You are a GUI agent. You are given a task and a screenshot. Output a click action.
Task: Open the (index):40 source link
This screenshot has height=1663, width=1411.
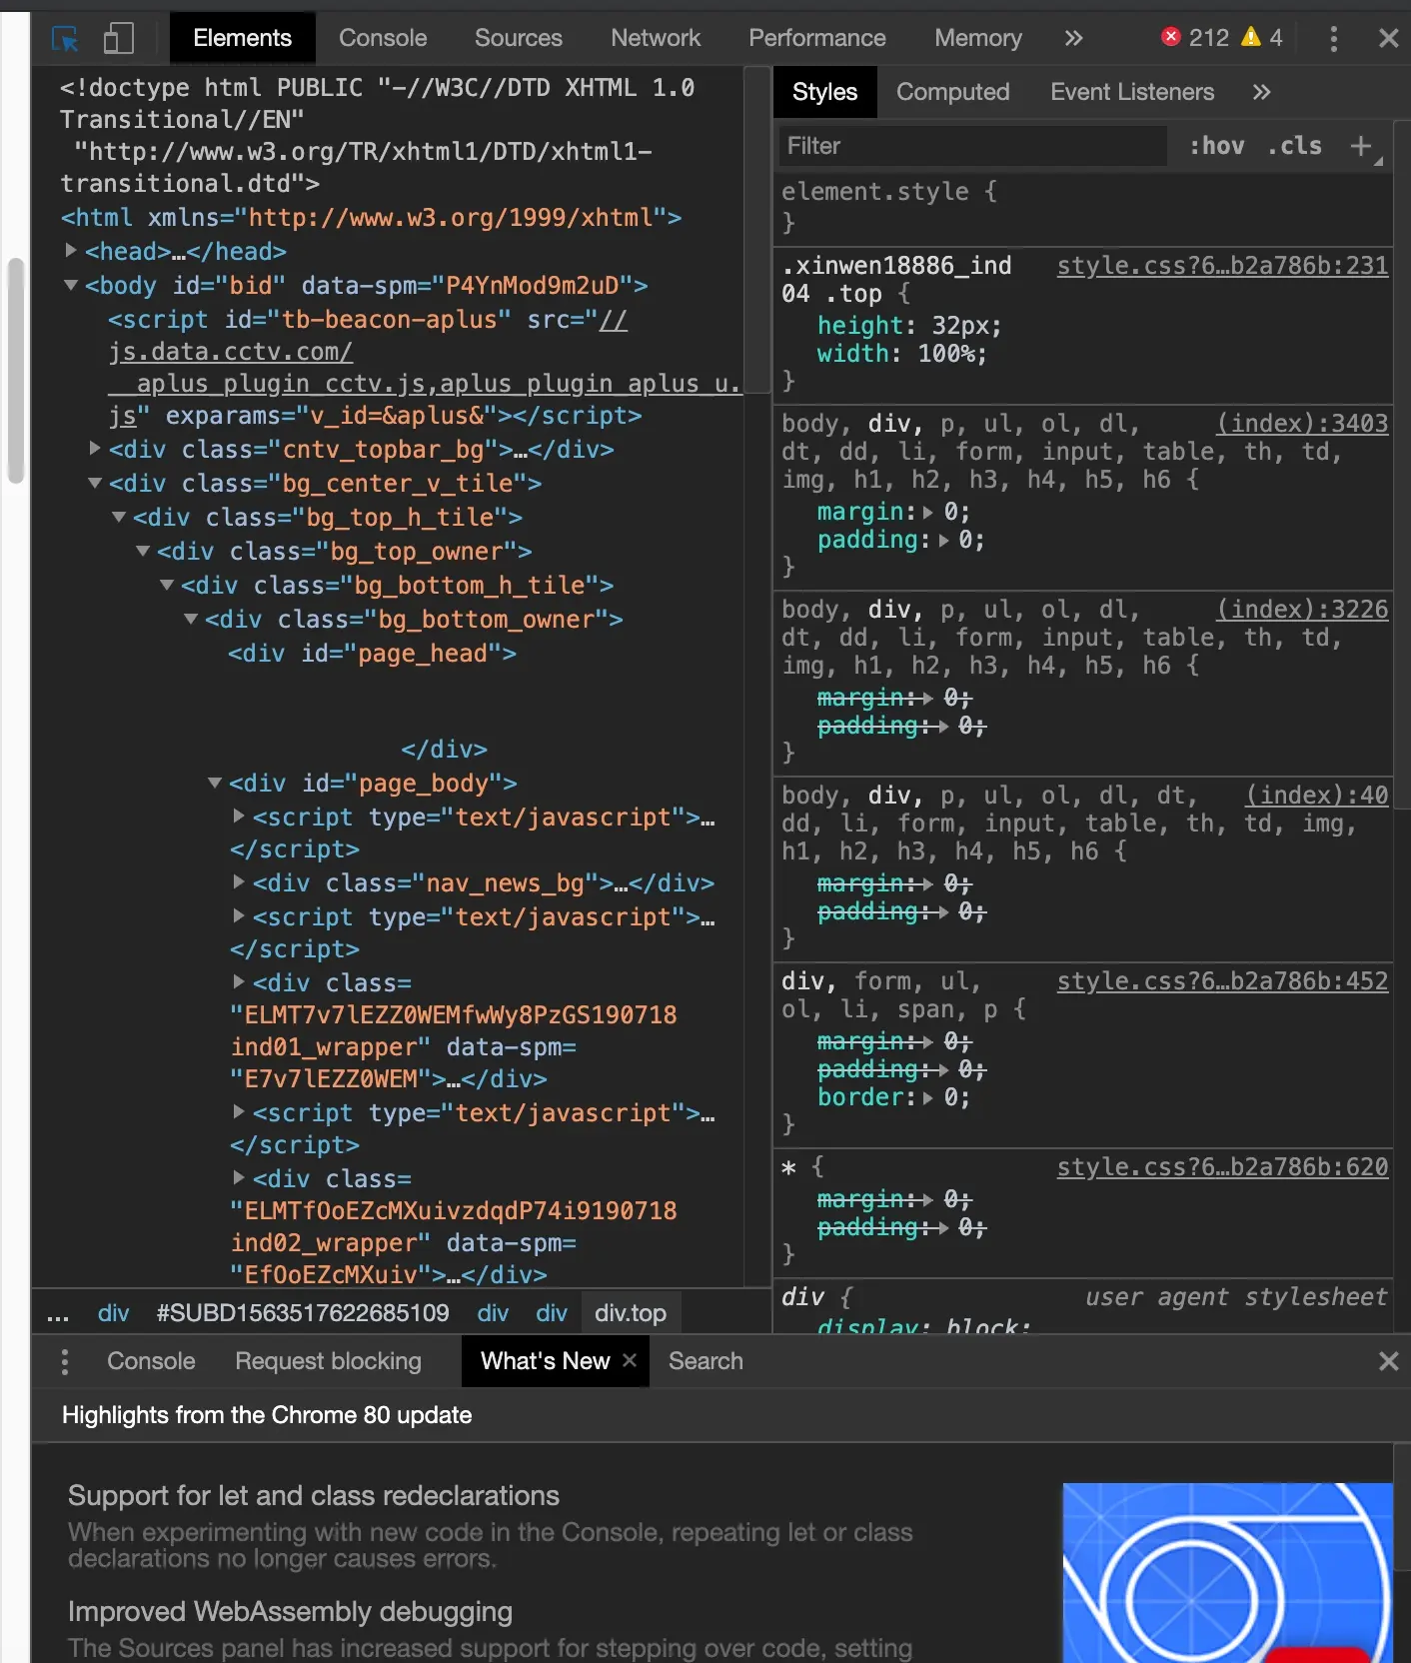click(x=1317, y=795)
